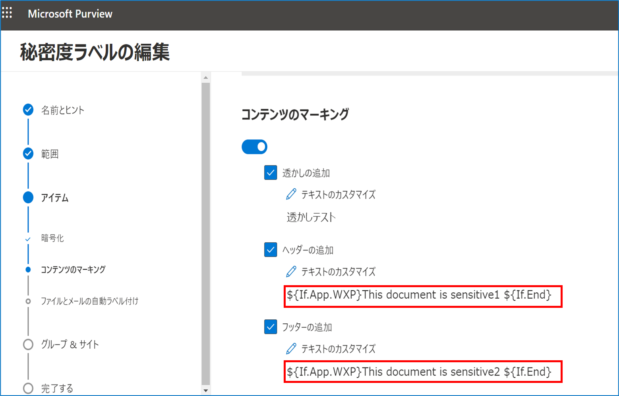Click the footer text containing sensitive2

[419, 372]
